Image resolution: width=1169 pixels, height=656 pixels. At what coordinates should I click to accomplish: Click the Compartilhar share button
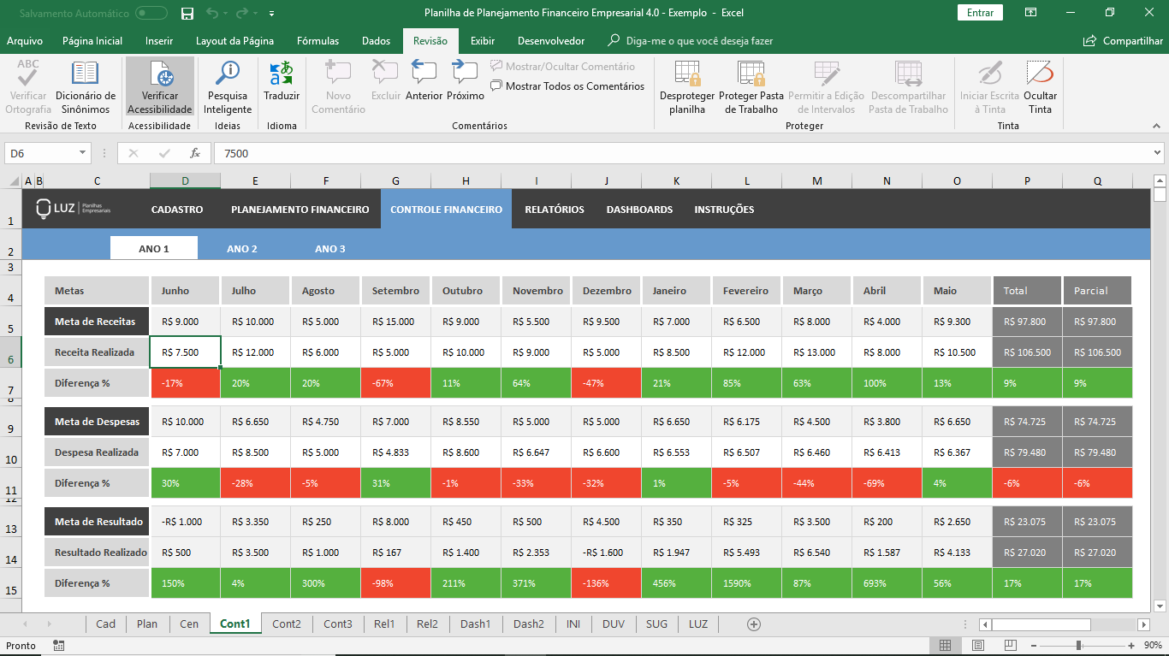pyautogui.click(x=1123, y=41)
